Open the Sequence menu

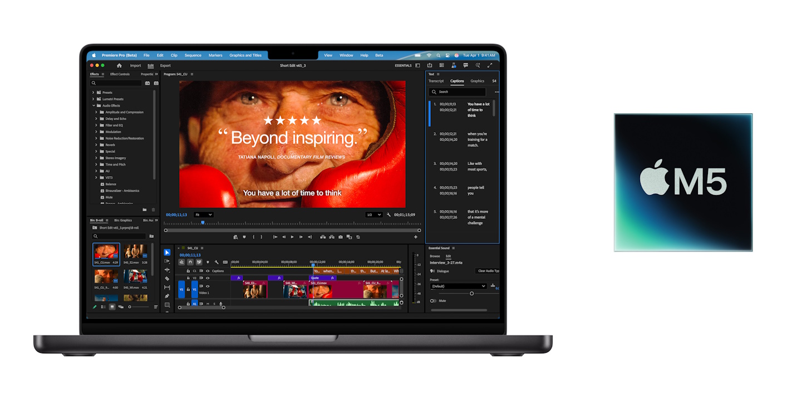click(x=193, y=56)
